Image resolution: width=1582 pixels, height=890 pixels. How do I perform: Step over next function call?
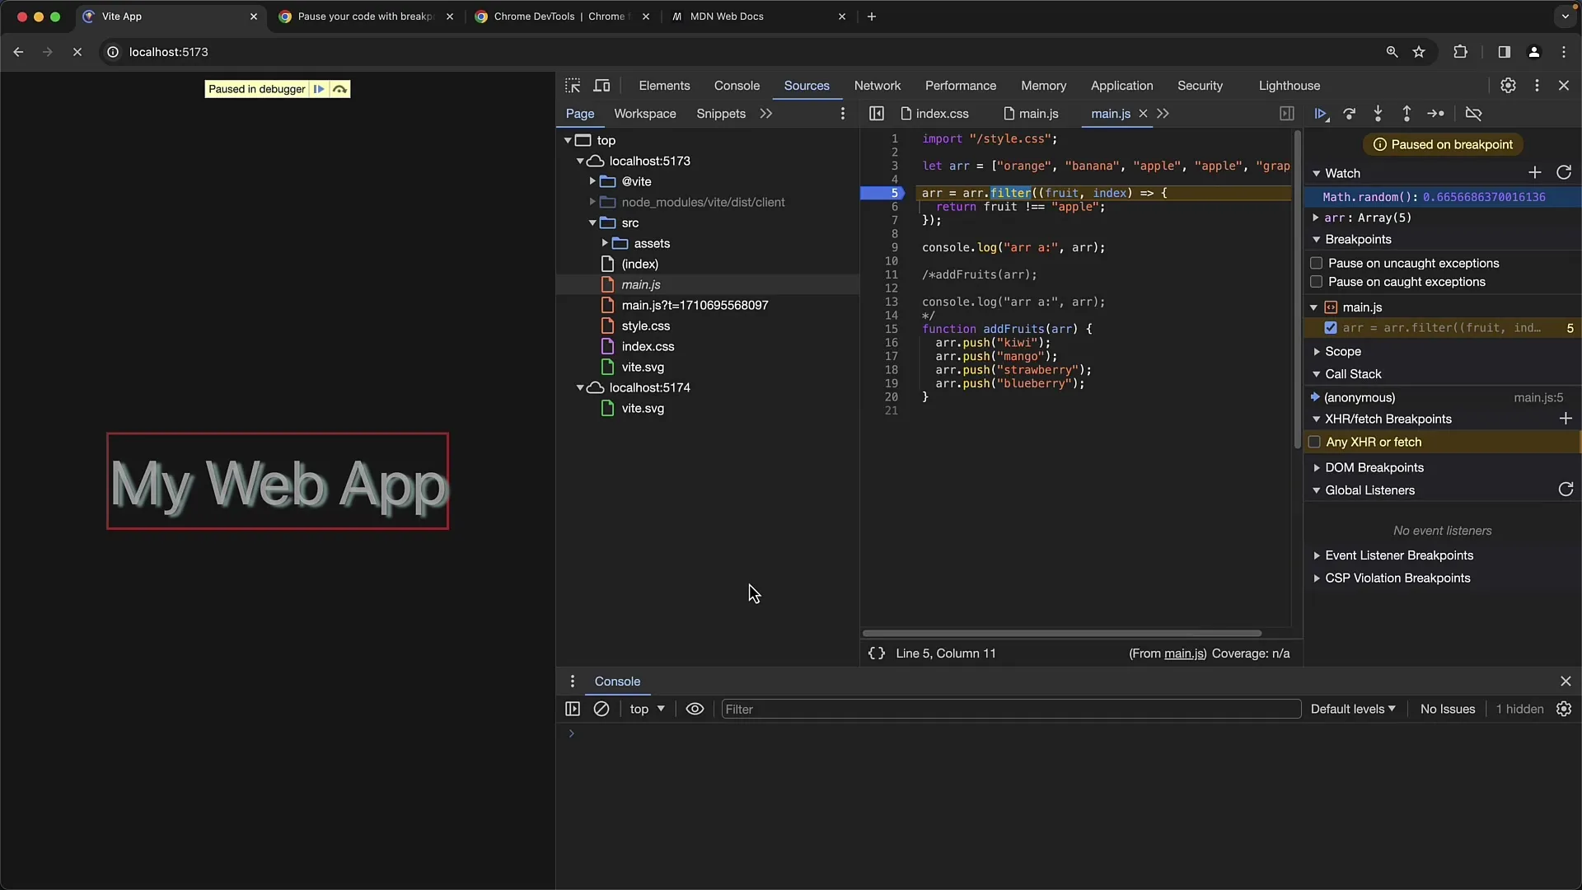tap(1350, 114)
